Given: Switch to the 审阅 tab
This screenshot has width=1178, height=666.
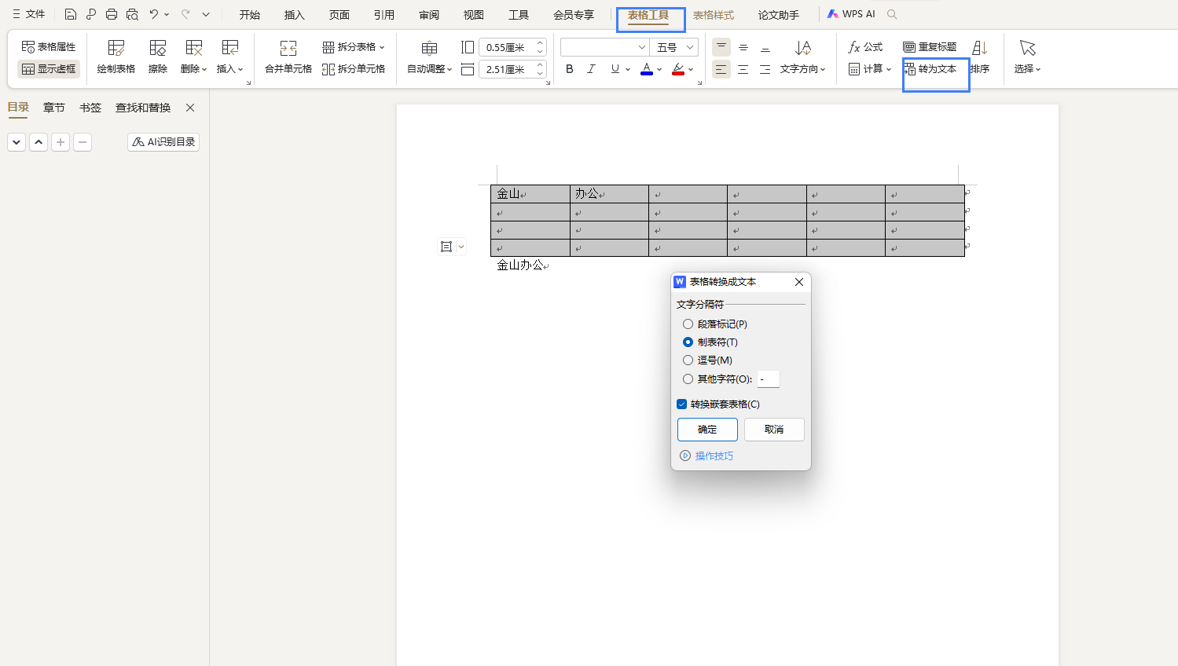Looking at the screenshot, I should coord(429,15).
